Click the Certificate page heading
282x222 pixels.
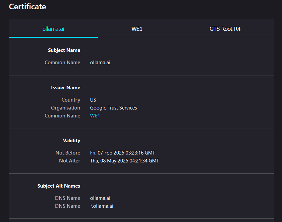tap(28, 7)
